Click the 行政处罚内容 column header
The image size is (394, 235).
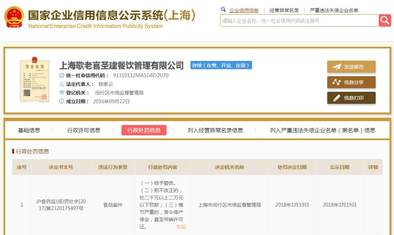(x=163, y=167)
